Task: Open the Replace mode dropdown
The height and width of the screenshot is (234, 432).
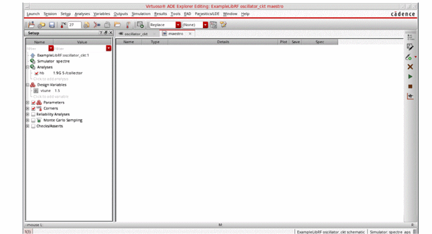Action: [x=178, y=25]
